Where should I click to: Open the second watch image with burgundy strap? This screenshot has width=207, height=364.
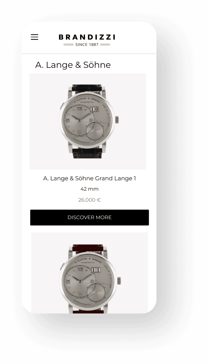(x=89, y=273)
